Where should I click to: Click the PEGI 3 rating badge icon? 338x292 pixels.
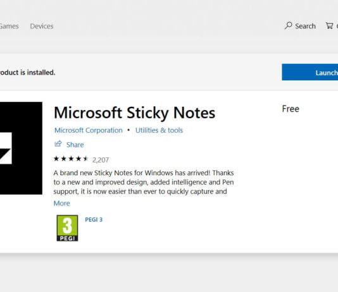coord(67,228)
